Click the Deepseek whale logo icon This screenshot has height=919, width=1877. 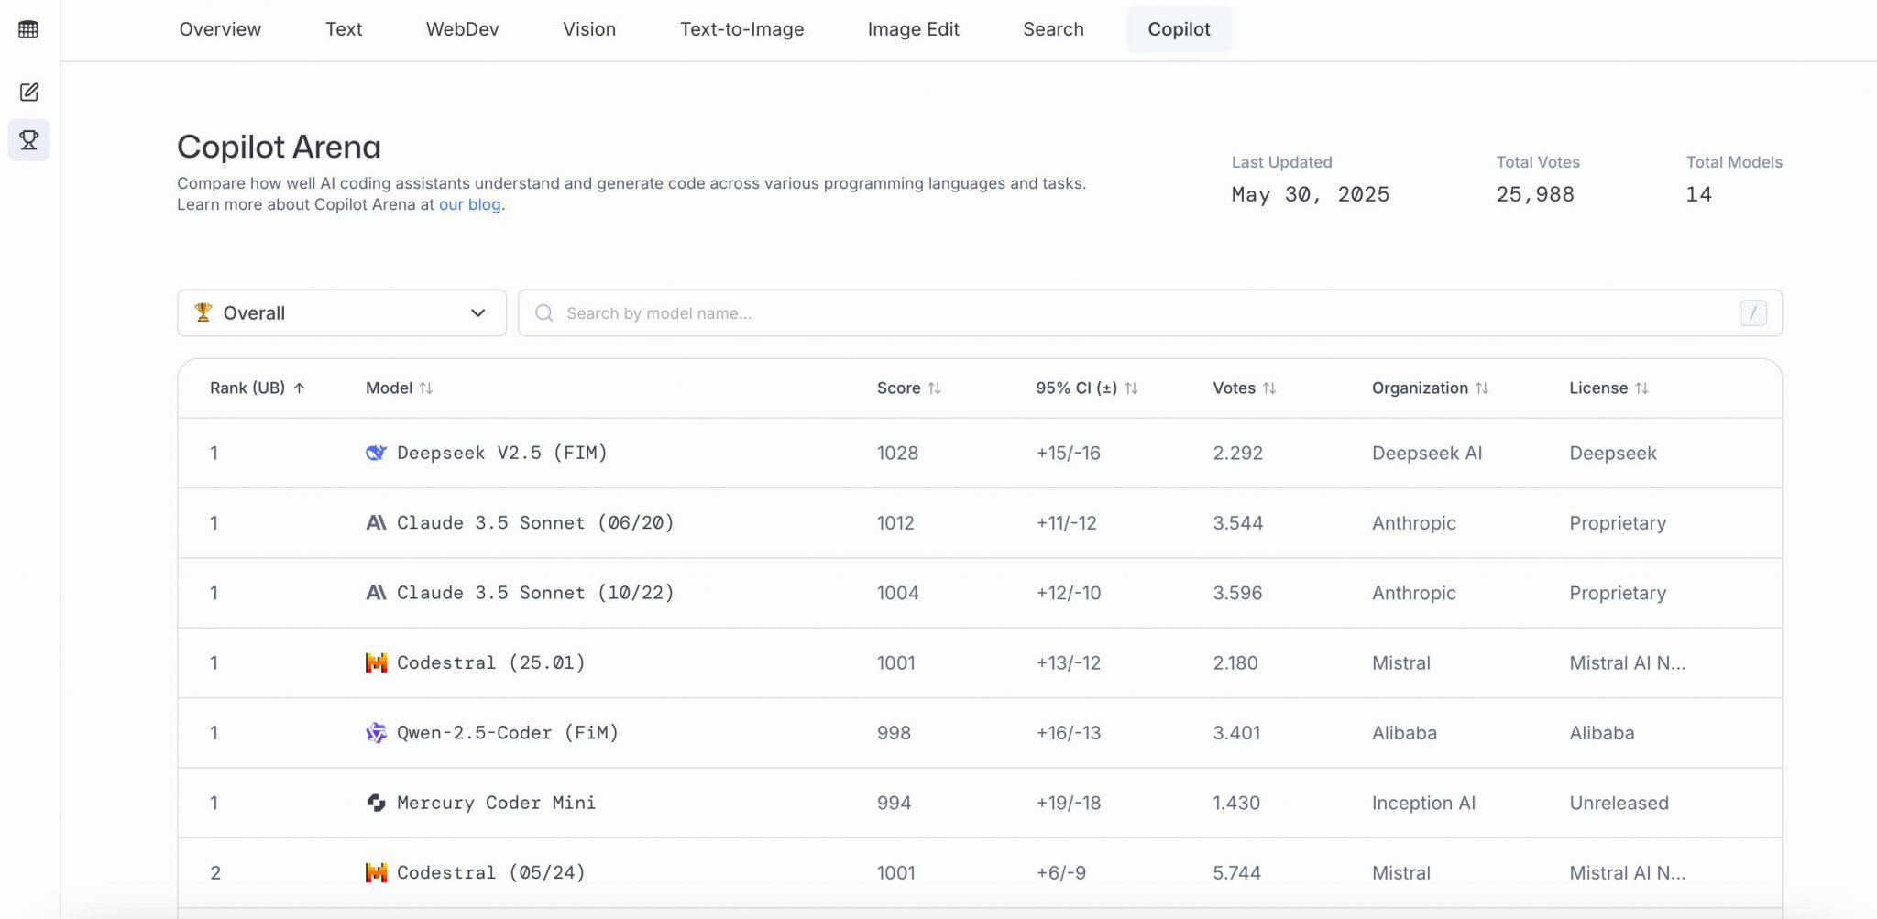tap(376, 453)
